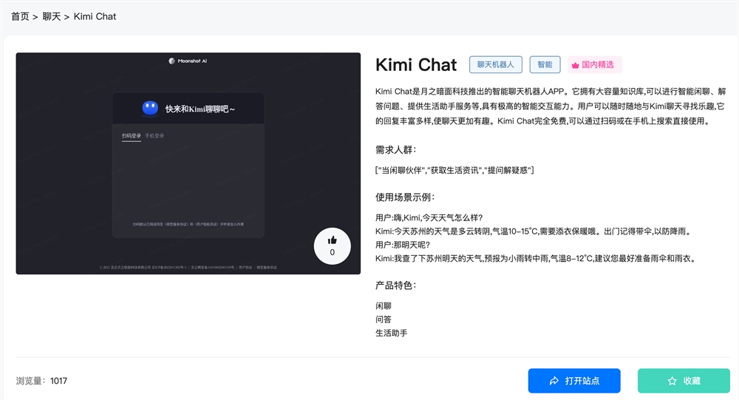Click the description paragraph starting Kimi Chat是月之暗面
The image size is (739, 400).
pyautogui.click(x=551, y=106)
